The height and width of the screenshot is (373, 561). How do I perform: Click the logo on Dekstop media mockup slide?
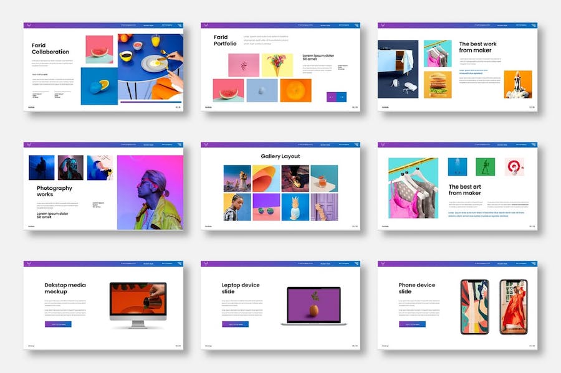pos(28,264)
